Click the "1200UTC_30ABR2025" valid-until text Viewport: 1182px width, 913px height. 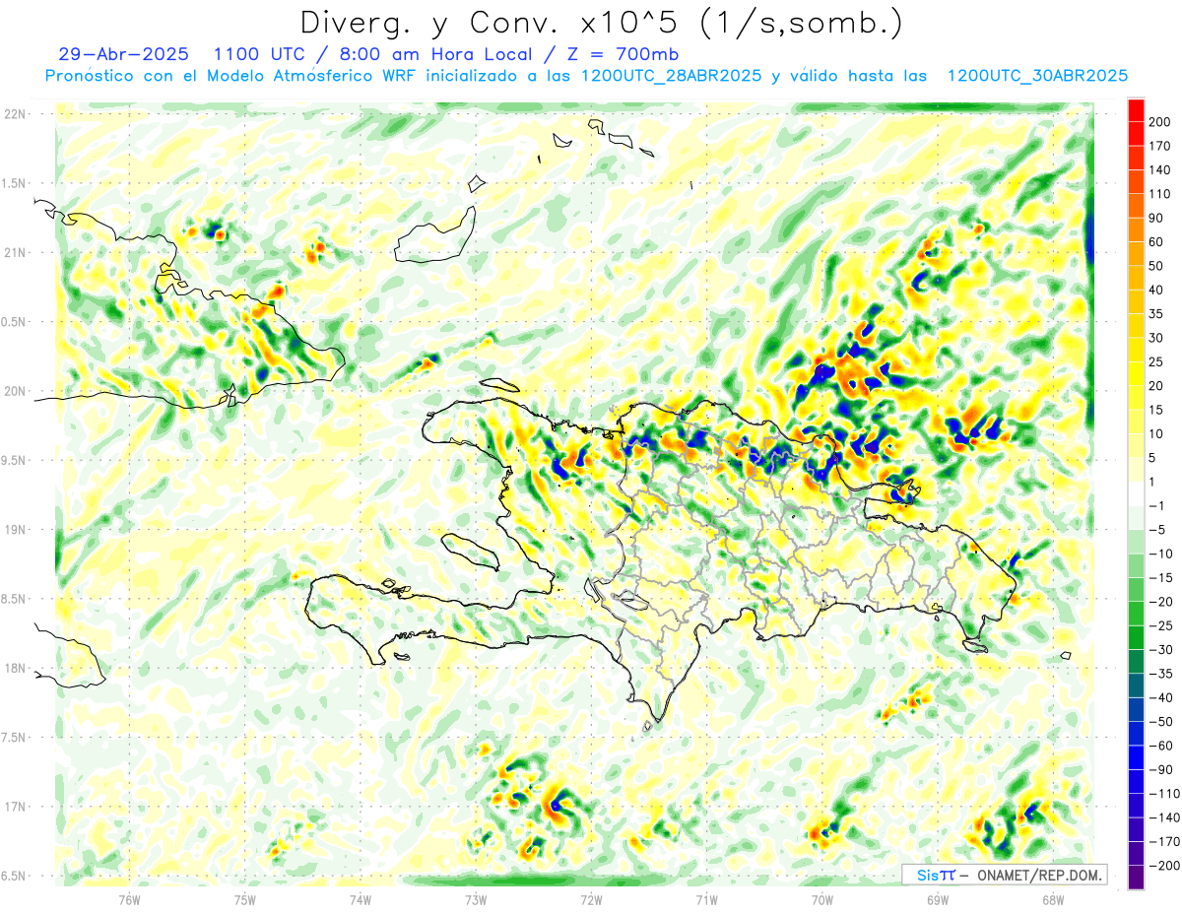(1036, 76)
